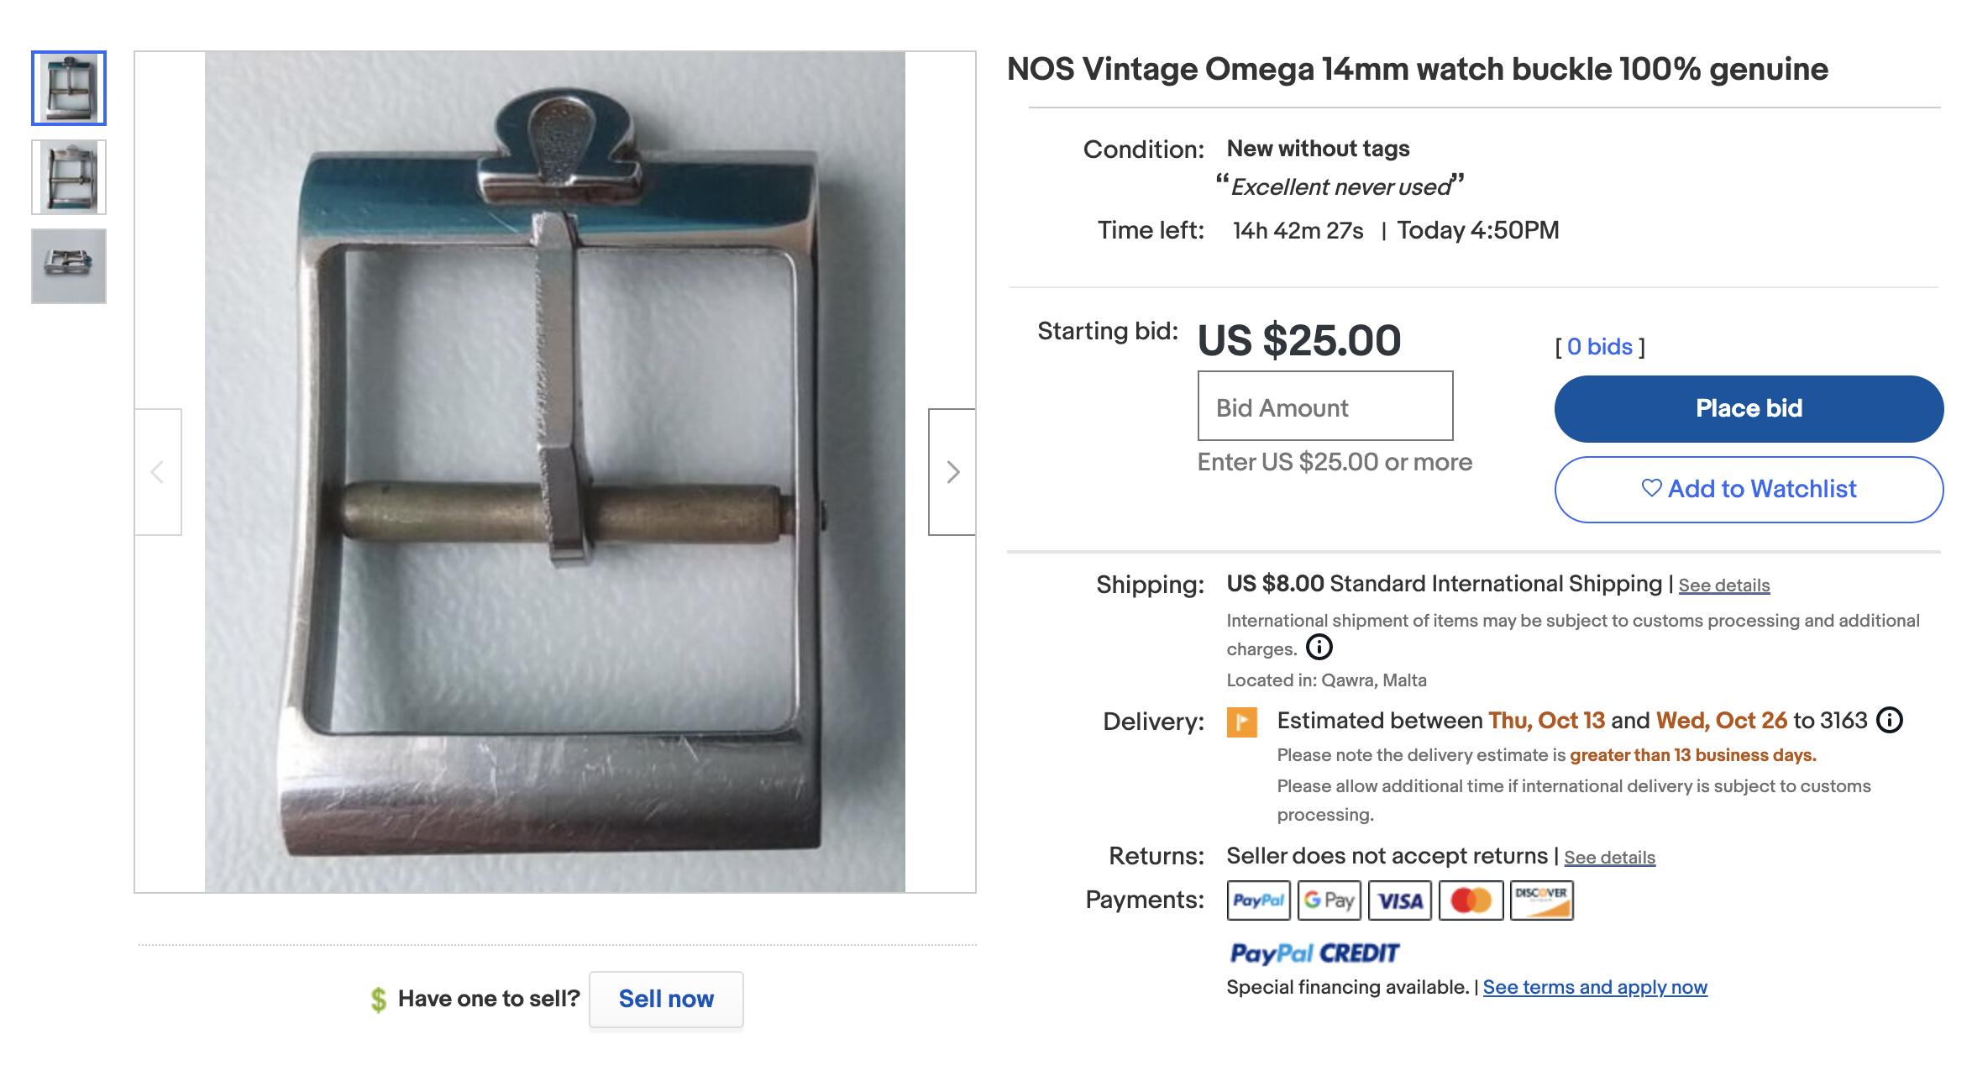
Task: Click the Bid Amount field
Action: click(x=1324, y=407)
